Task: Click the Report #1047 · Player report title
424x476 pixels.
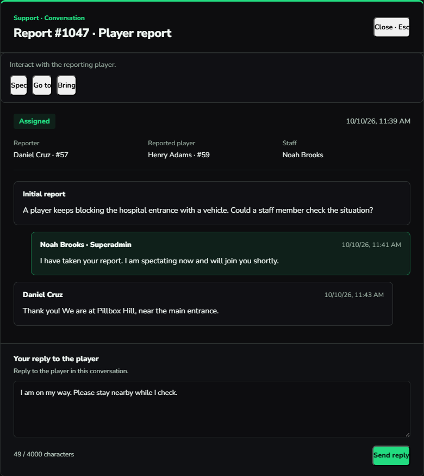Action: (x=92, y=33)
